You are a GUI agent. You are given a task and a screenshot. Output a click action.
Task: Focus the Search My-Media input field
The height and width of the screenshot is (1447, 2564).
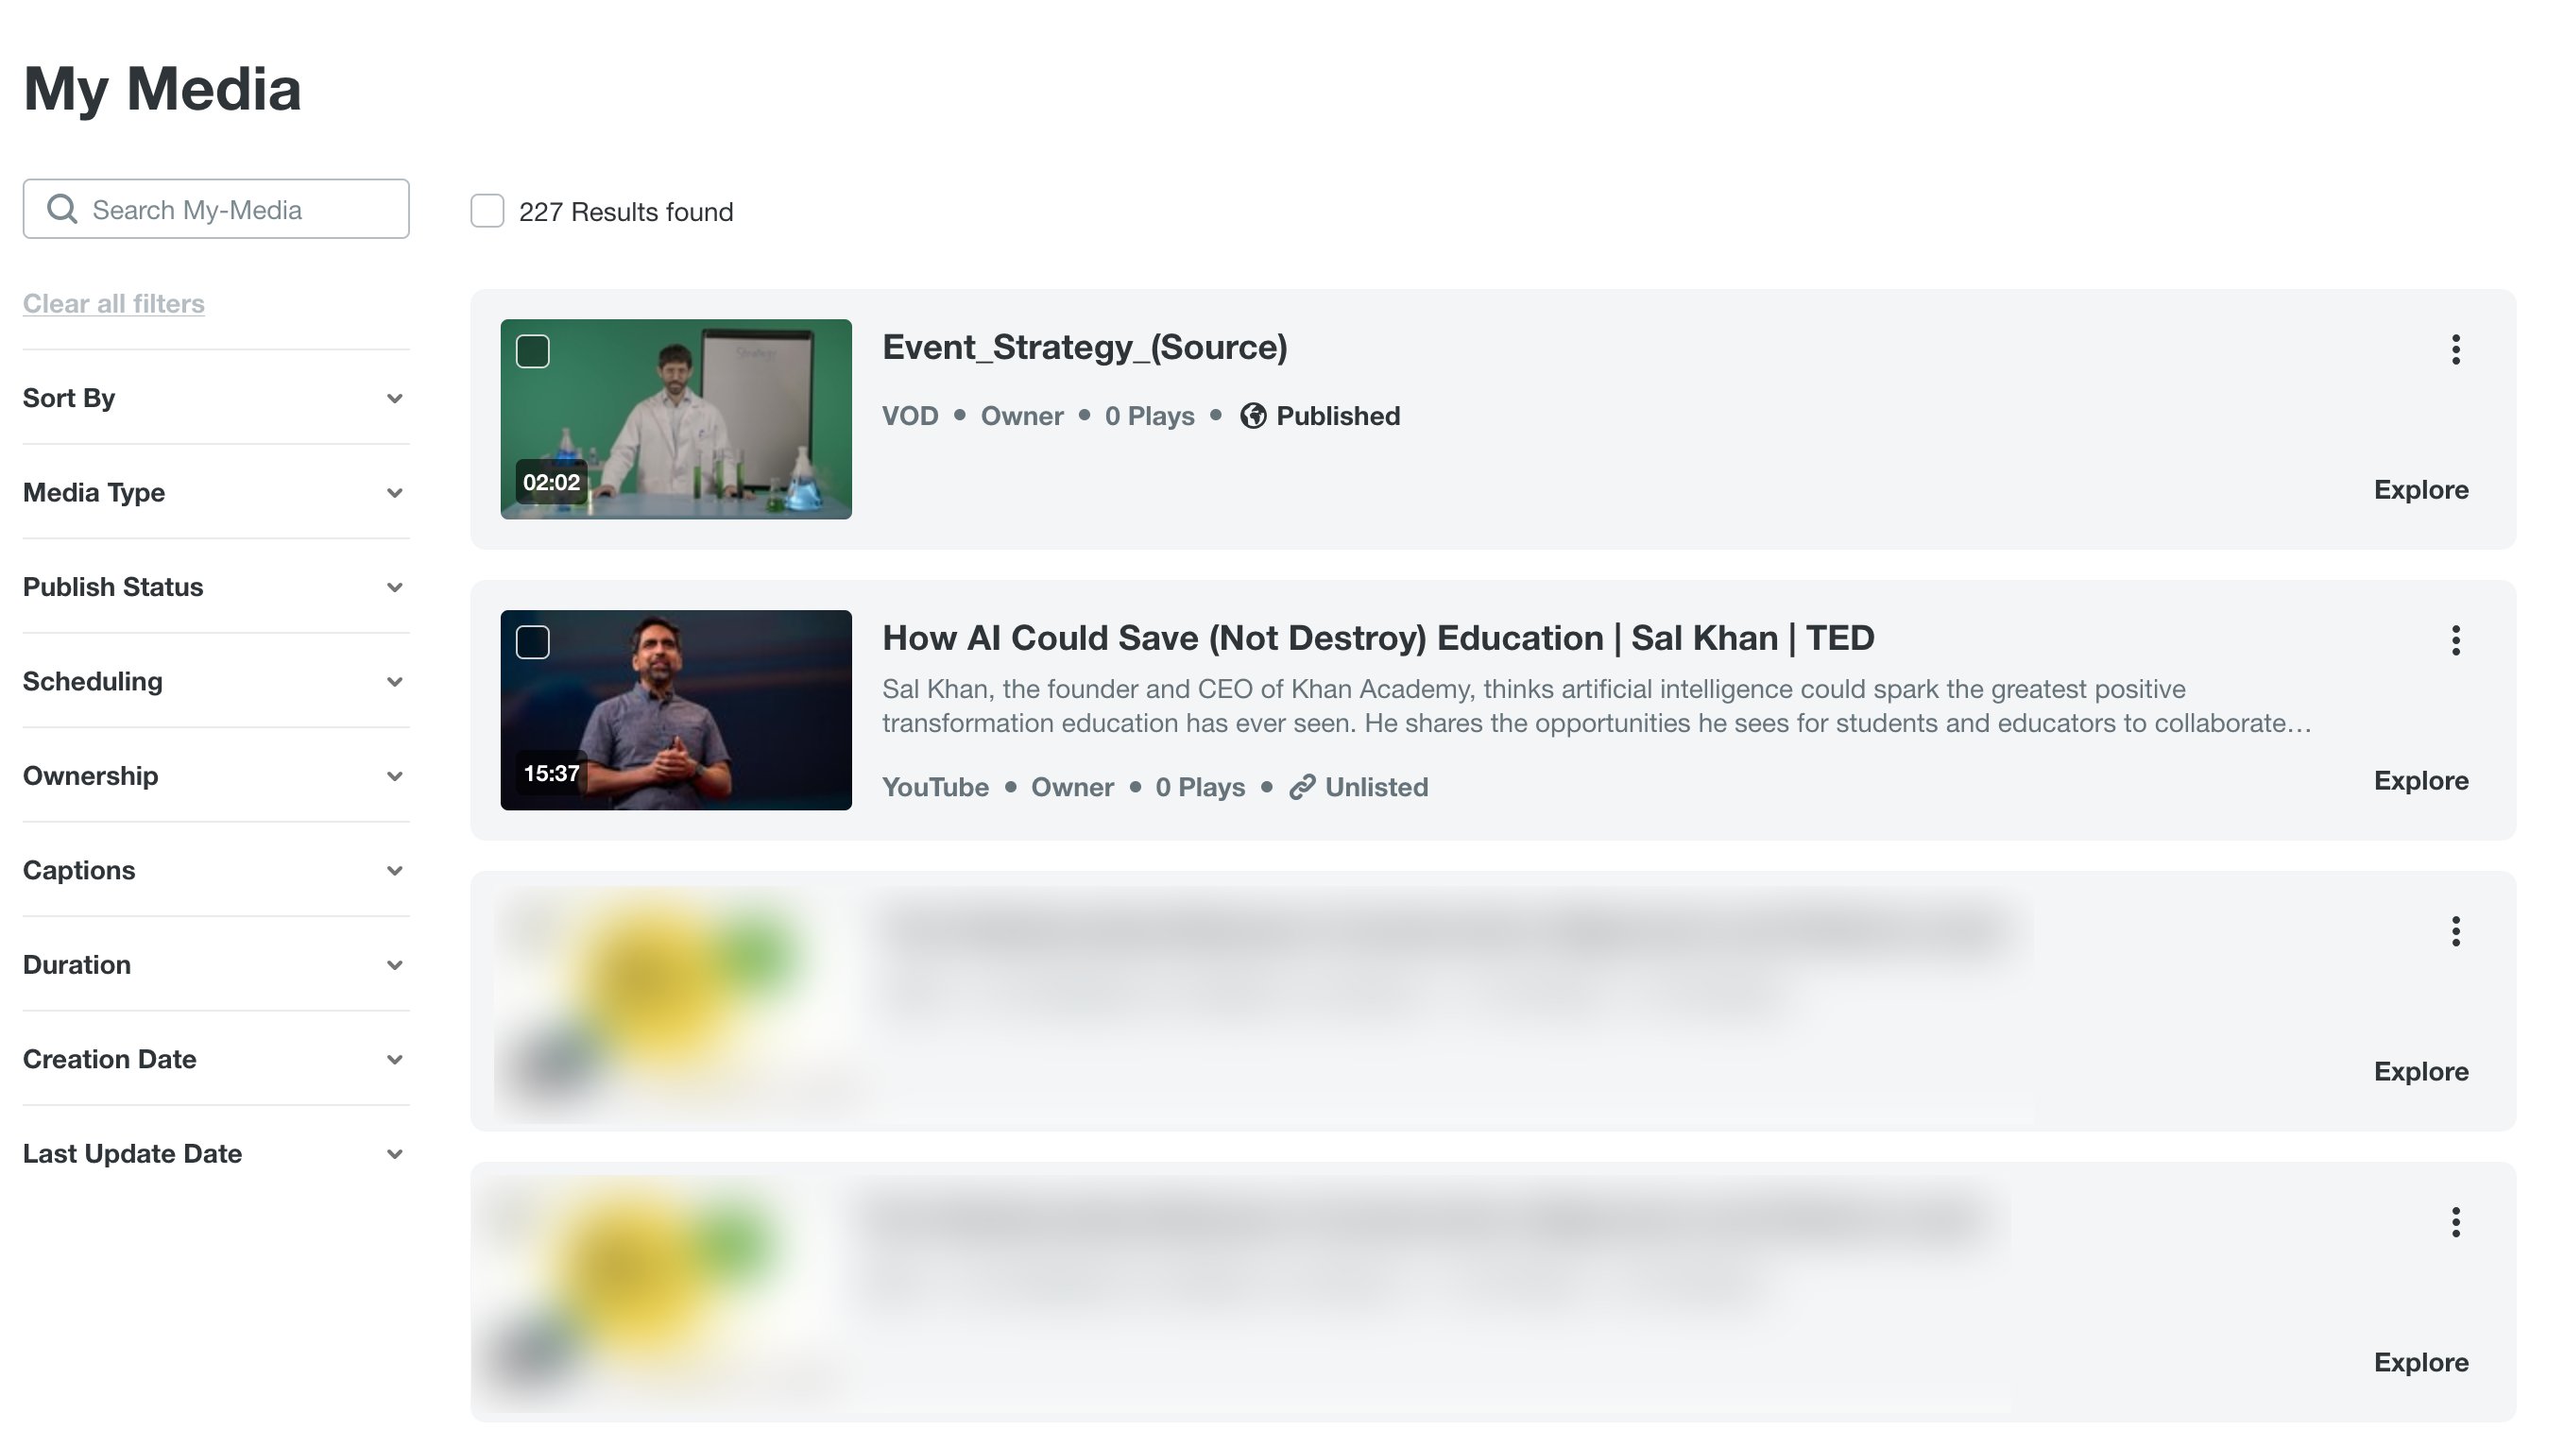tap(216, 209)
